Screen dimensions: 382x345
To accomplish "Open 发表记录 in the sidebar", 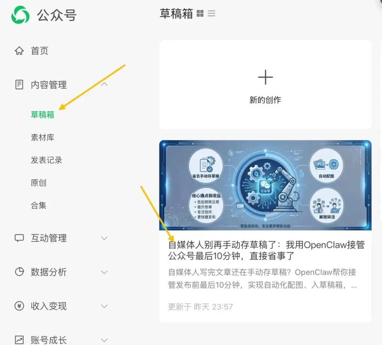I will [46, 160].
